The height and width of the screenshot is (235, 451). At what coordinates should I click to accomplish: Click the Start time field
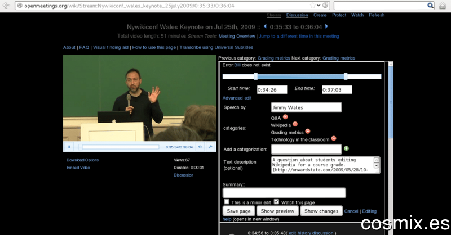click(x=272, y=89)
